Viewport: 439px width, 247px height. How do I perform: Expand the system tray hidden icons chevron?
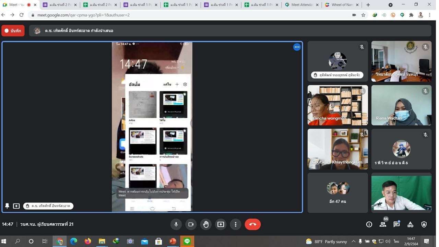[x=353, y=242]
